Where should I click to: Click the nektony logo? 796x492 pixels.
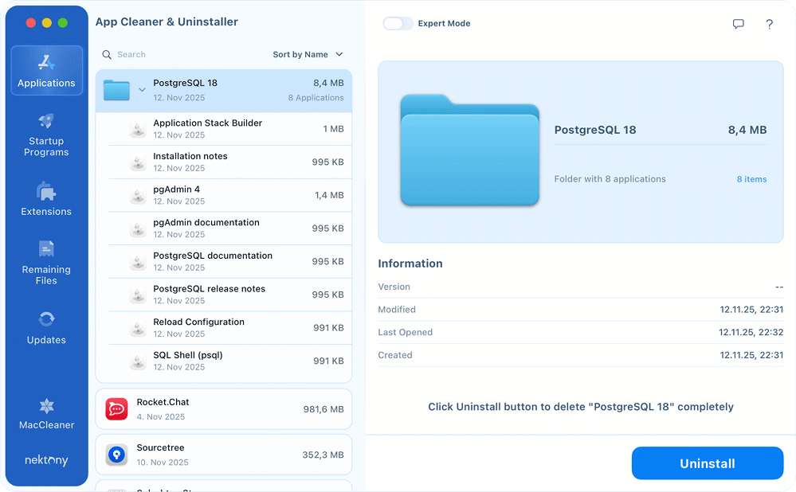click(x=46, y=461)
